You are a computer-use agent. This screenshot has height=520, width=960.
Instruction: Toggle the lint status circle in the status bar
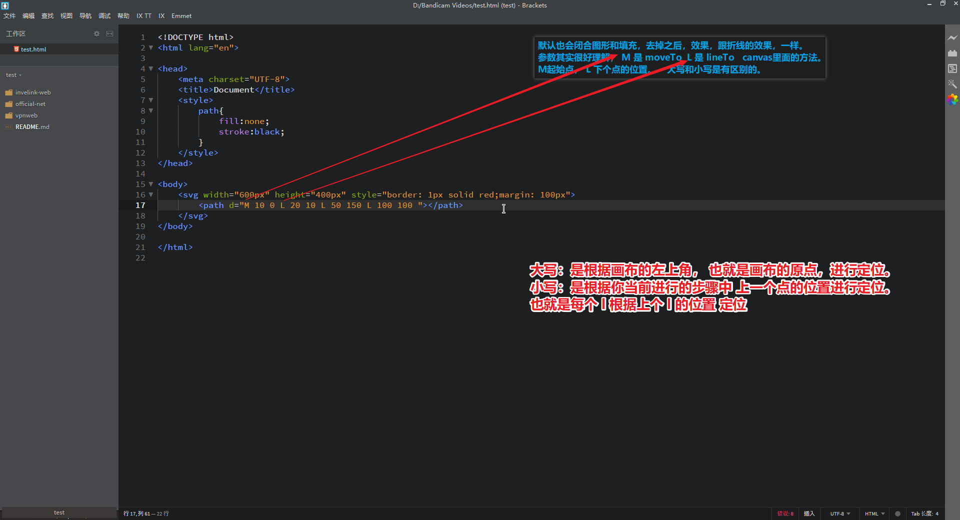898,513
